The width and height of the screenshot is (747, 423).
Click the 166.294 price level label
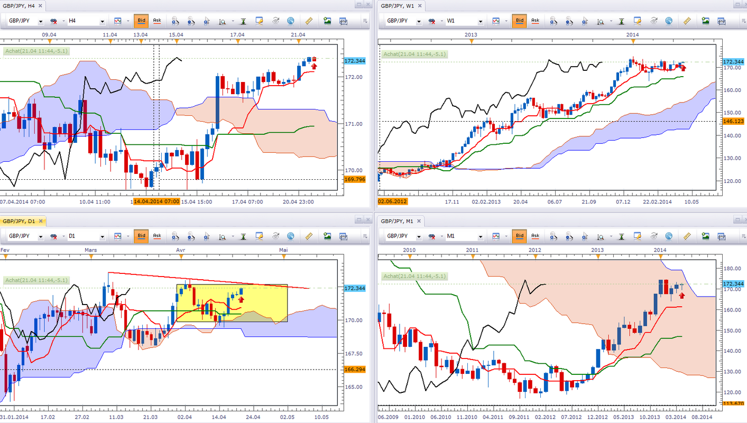point(355,369)
